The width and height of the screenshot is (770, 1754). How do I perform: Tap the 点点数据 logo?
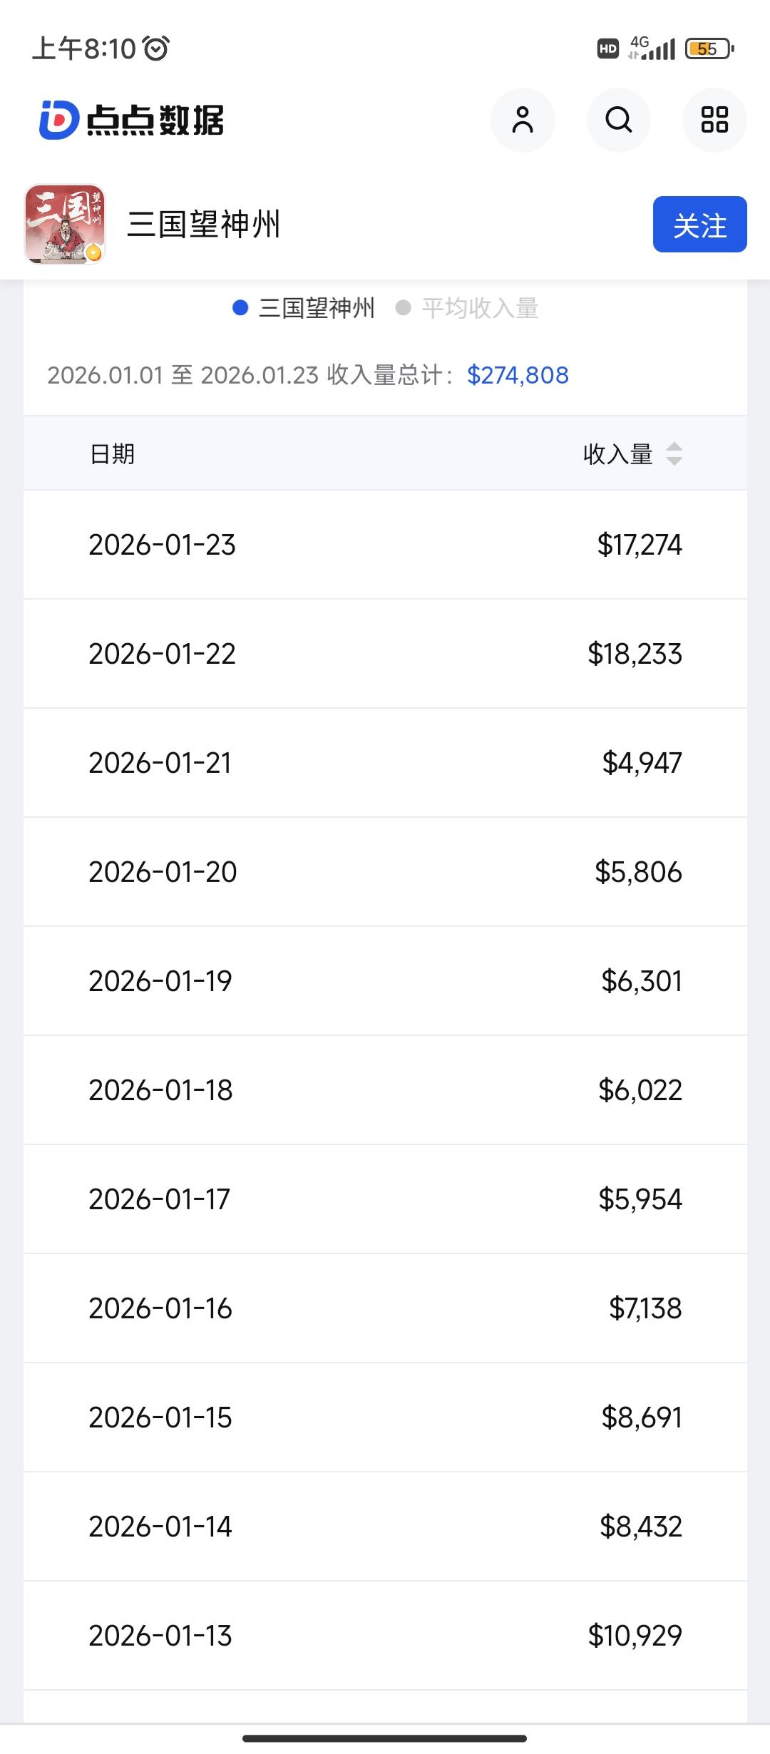[132, 120]
